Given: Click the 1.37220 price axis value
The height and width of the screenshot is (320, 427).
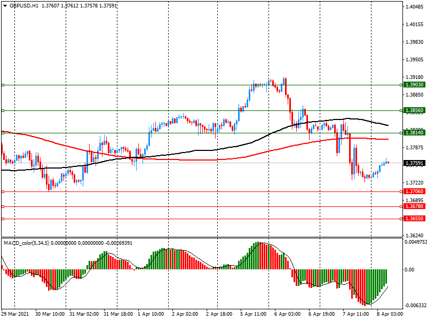Looking at the screenshot, I should tap(415, 183).
